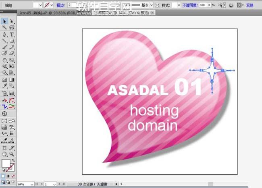Click the white fill color swatch
The image size is (262, 188).
pos(6,163)
